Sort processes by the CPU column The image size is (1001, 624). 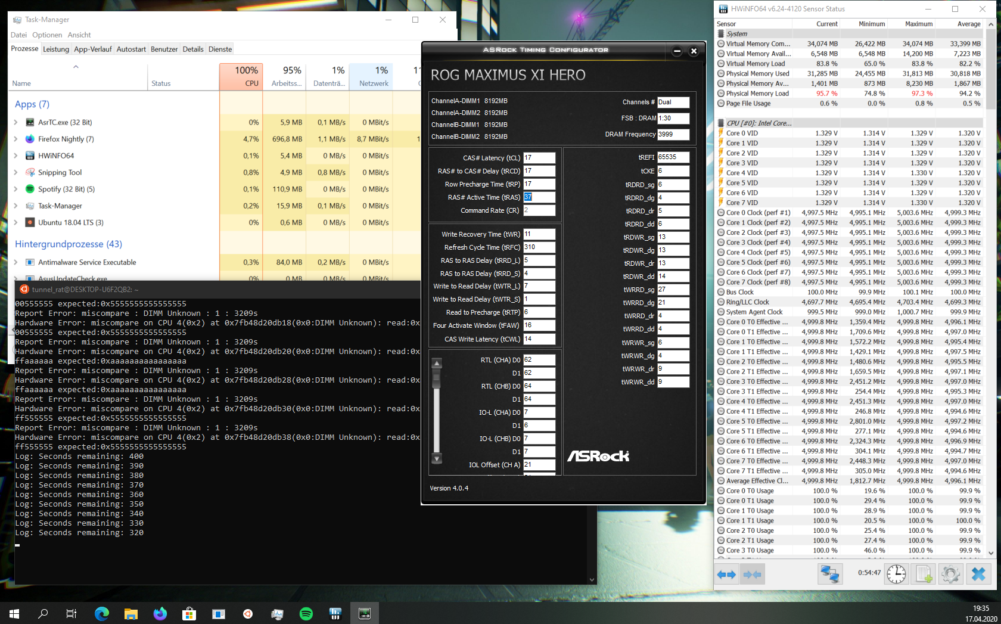pos(241,77)
